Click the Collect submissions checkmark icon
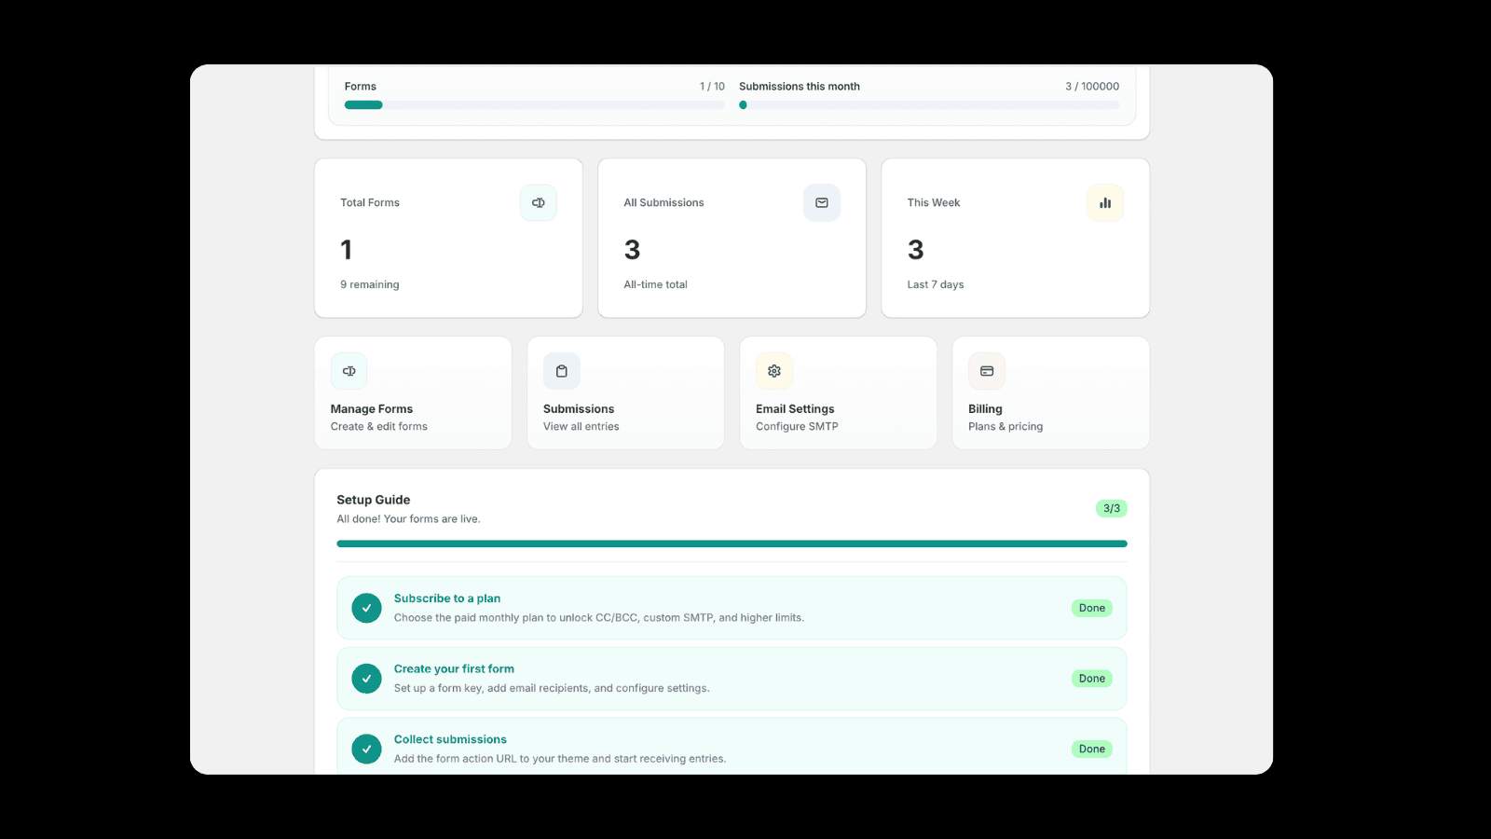This screenshot has height=839, width=1491. pyautogui.click(x=366, y=749)
